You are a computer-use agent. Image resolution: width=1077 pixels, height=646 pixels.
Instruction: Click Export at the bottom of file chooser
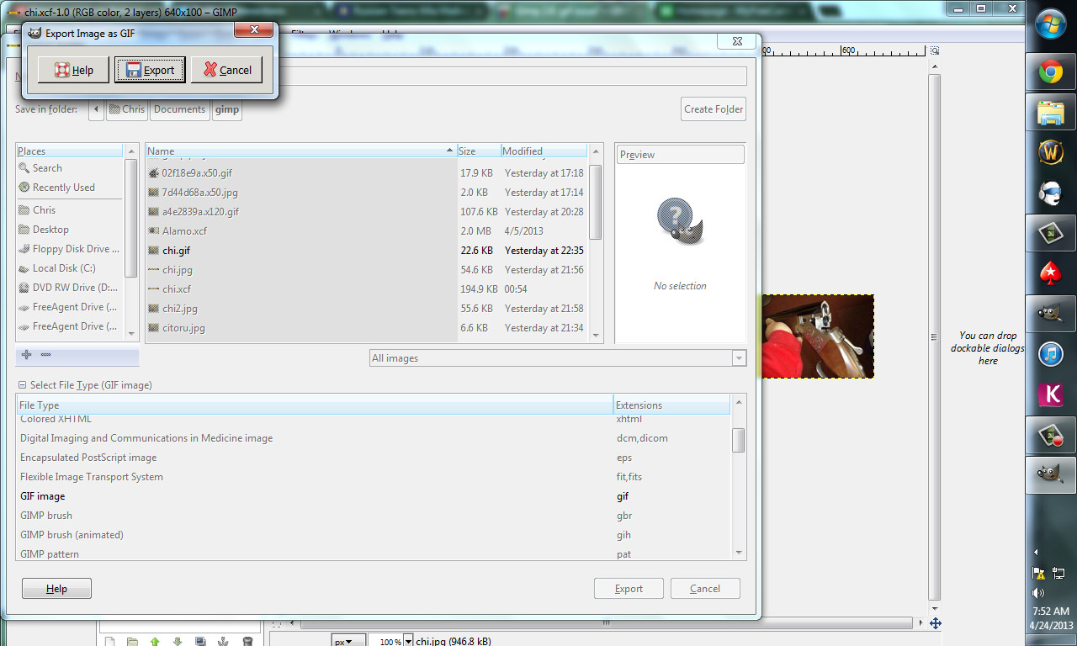(629, 589)
